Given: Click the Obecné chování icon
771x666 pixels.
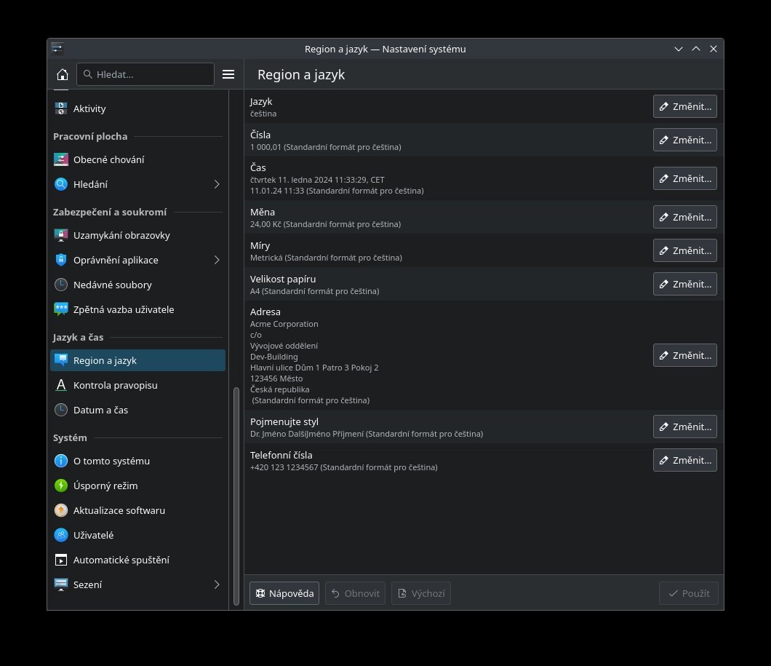Looking at the screenshot, I should coord(61,159).
